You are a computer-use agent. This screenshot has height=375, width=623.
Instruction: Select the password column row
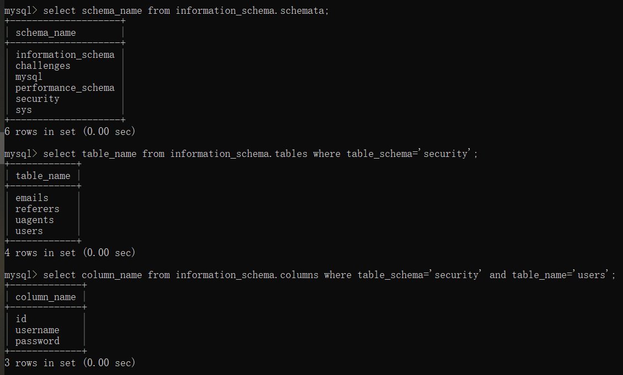tap(37, 341)
